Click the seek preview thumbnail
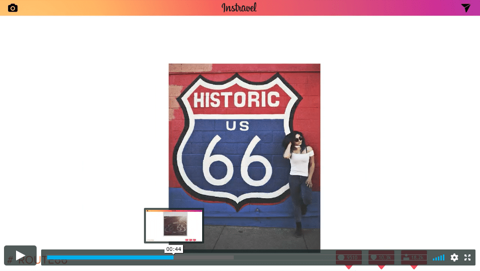This screenshot has width=480, height=271. [x=174, y=225]
